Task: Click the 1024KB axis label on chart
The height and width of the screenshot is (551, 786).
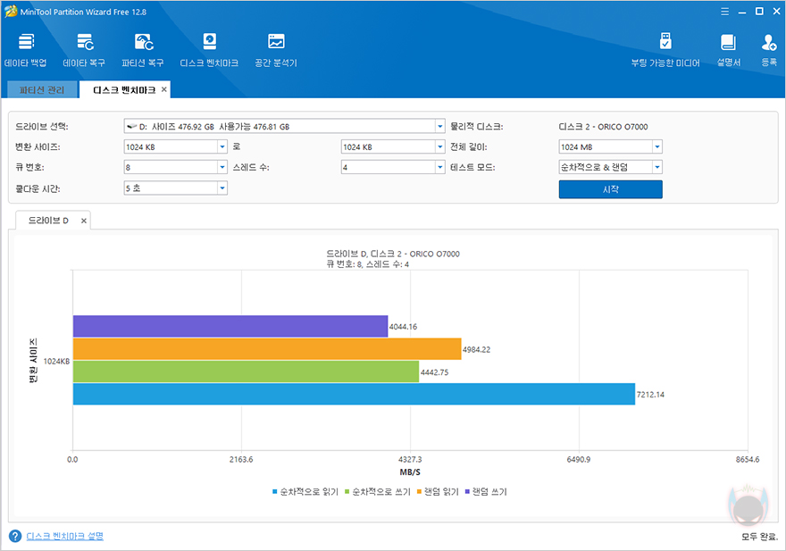Action: (x=56, y=362)
